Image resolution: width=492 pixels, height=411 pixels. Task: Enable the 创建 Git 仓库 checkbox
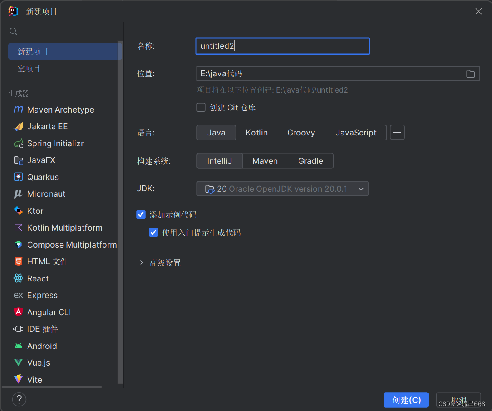(201, 107)
